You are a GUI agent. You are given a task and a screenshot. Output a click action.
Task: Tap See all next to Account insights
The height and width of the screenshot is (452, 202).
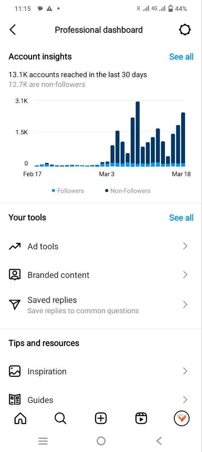coord(181,57)
